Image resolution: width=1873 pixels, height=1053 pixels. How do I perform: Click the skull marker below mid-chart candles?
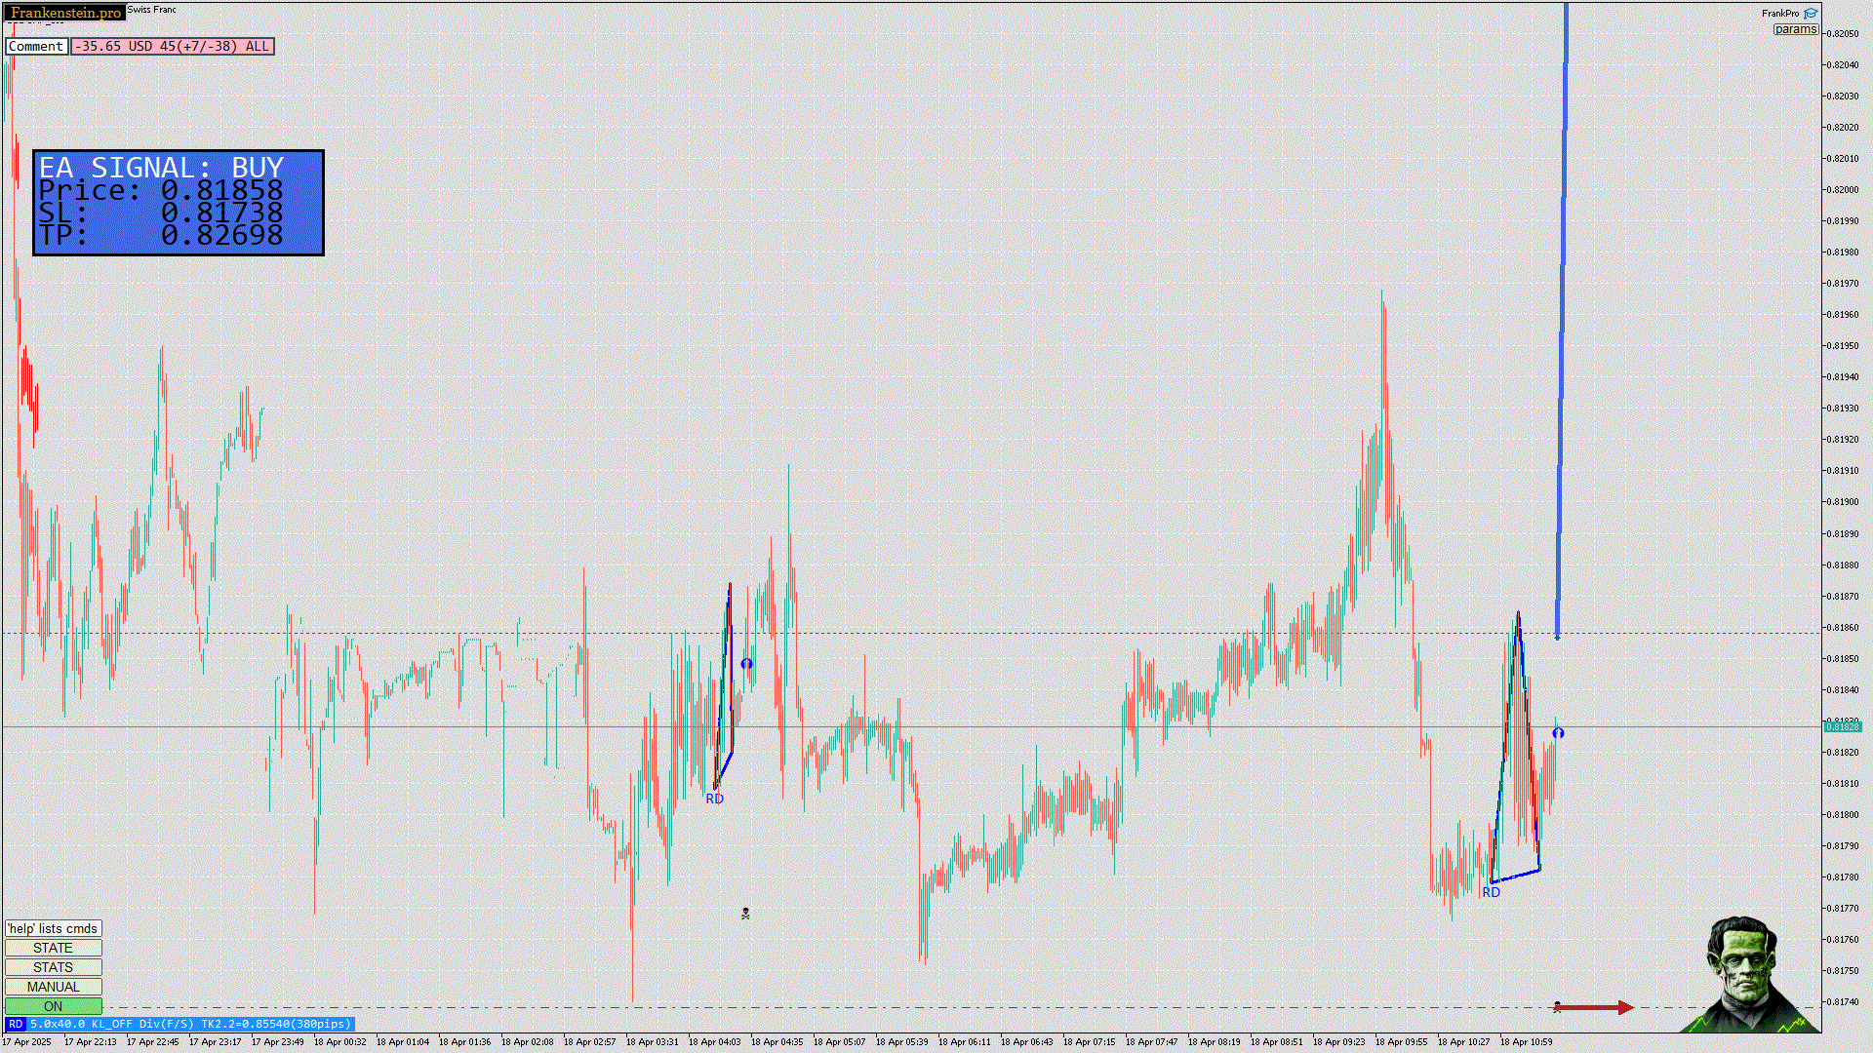[745, 914]
